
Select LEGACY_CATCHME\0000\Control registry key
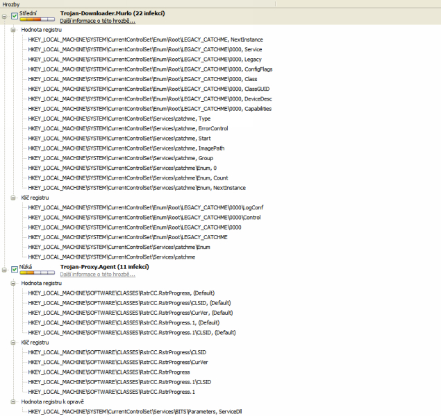(x=144, y=217)
